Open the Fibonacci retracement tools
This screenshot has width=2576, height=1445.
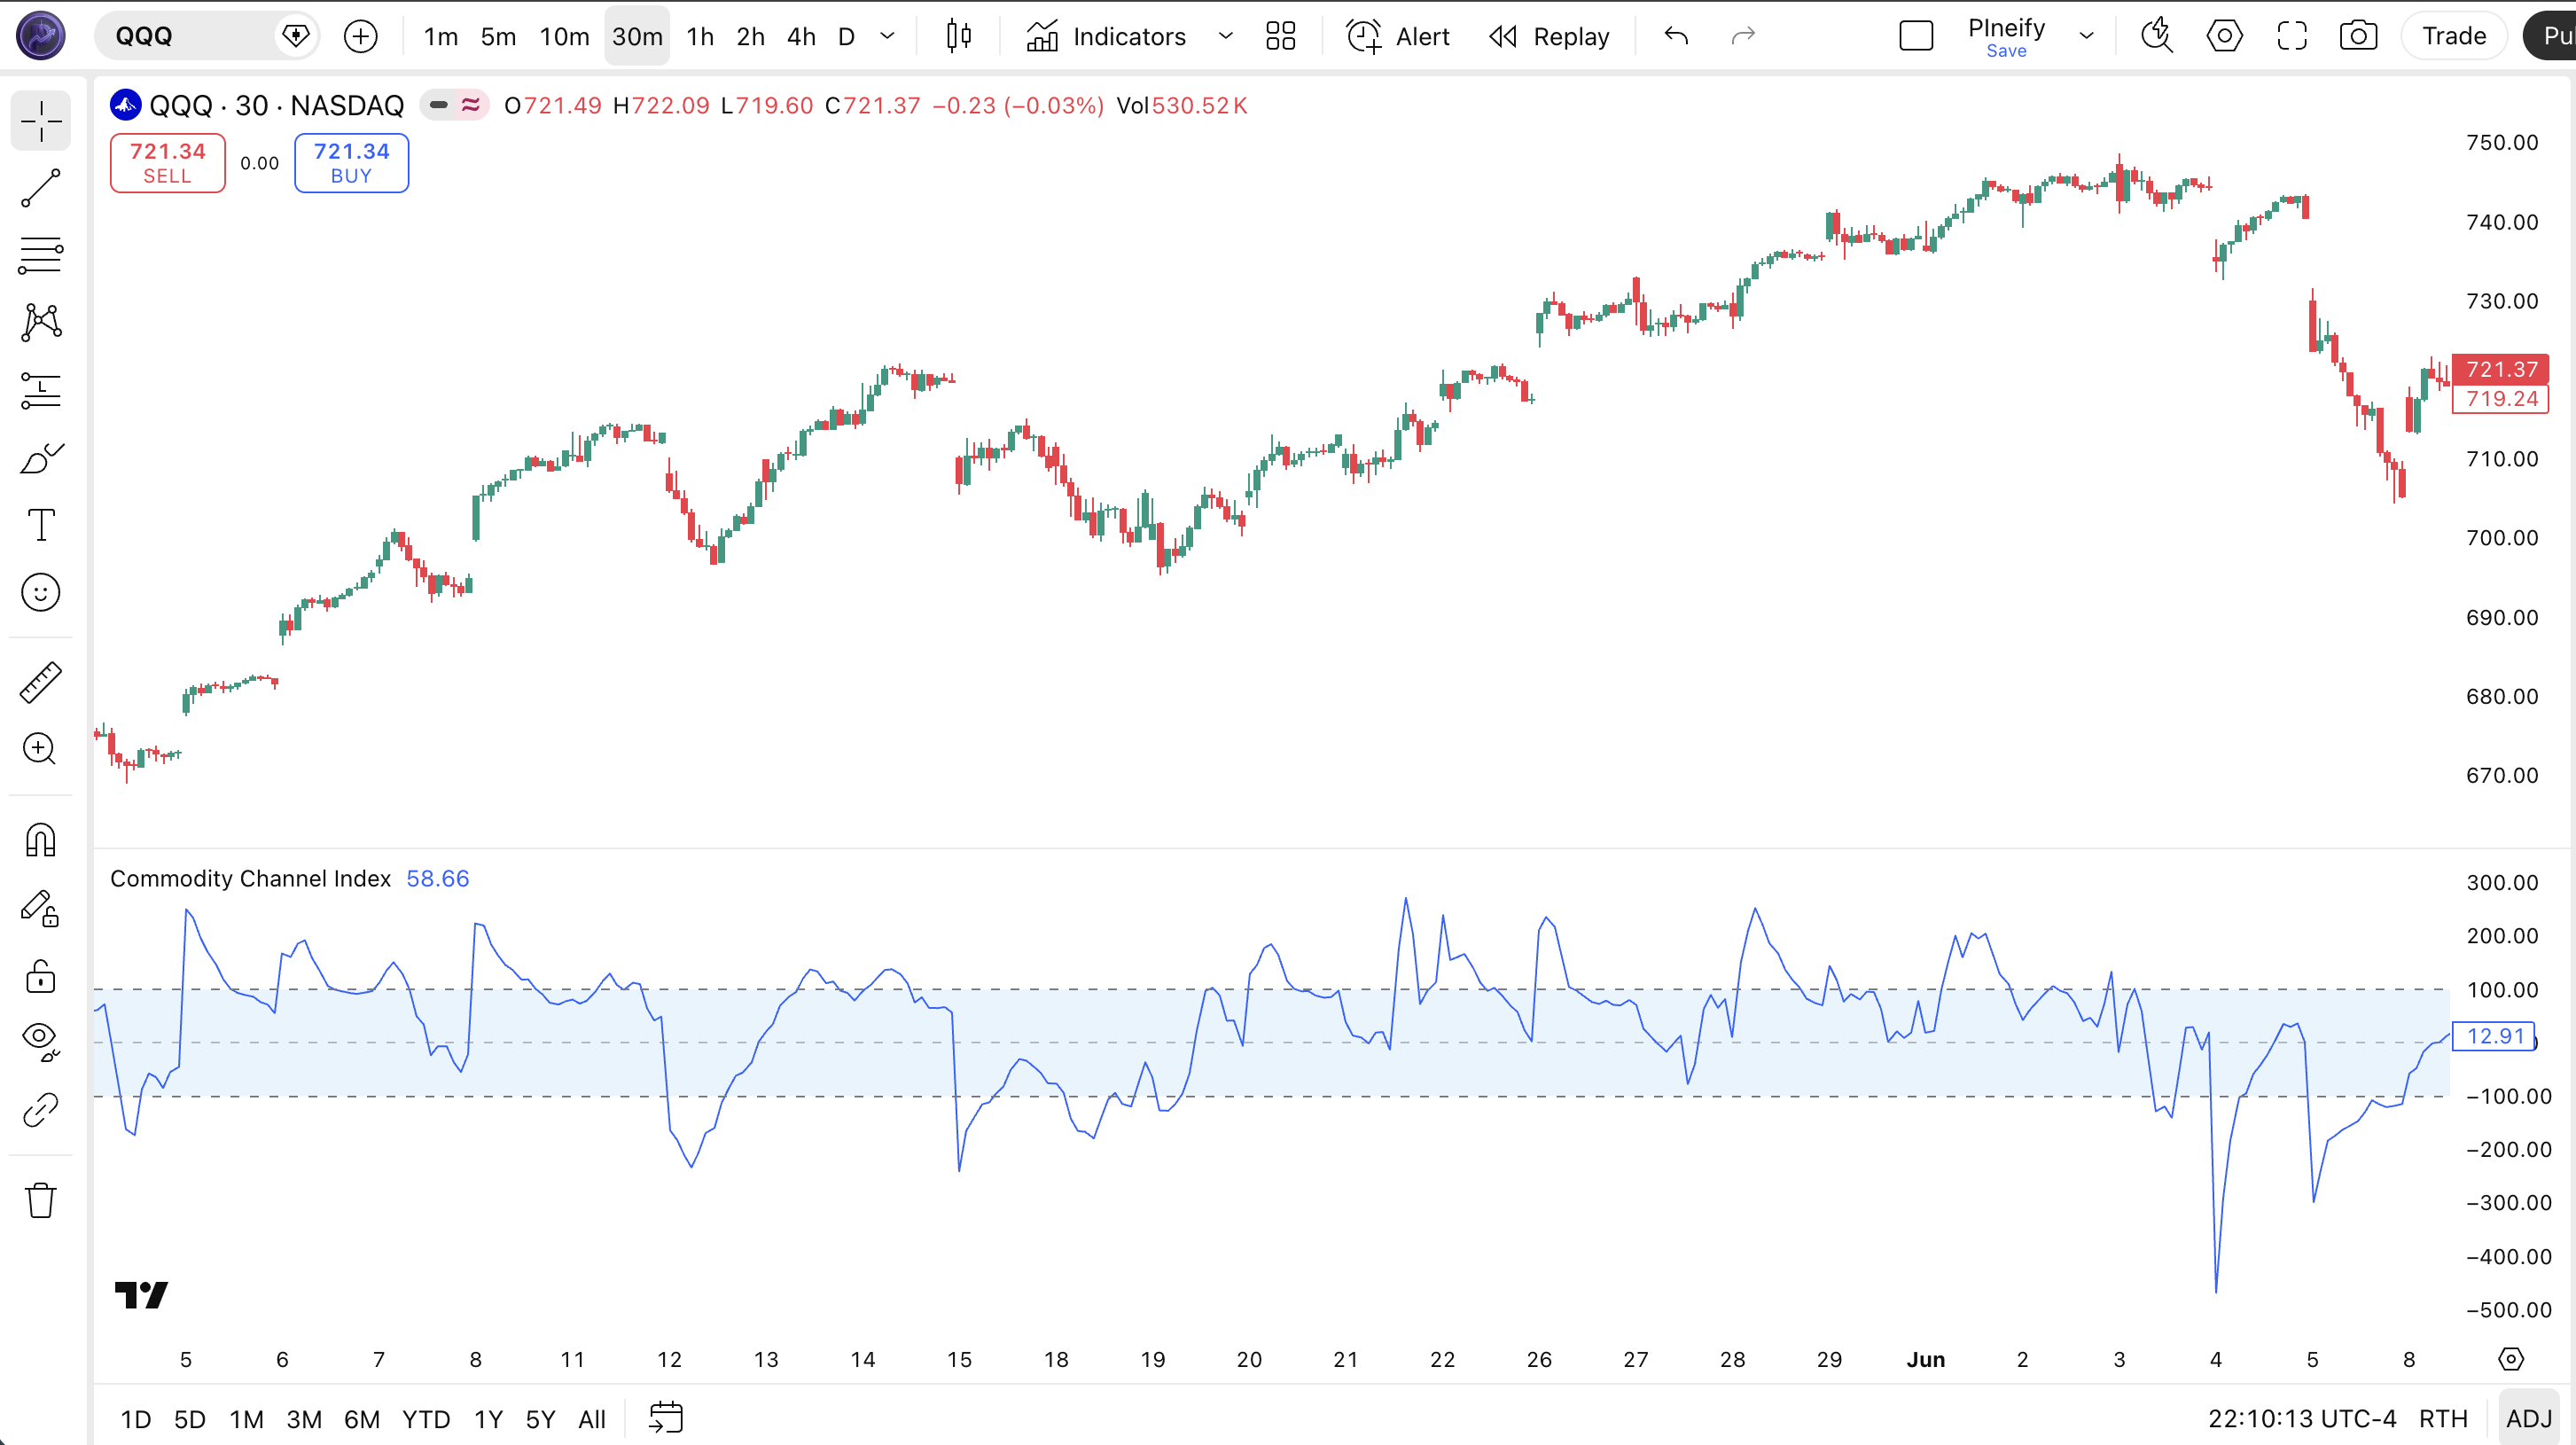pos(41,256)
